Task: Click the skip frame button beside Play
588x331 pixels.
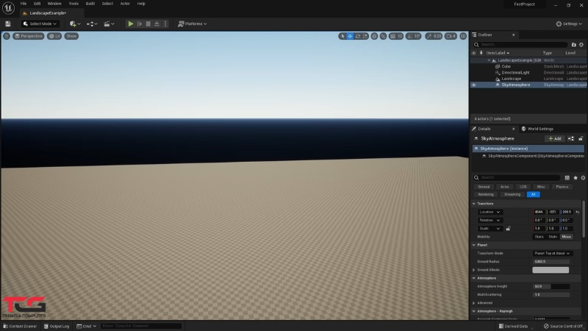Action: coord(140,24)
